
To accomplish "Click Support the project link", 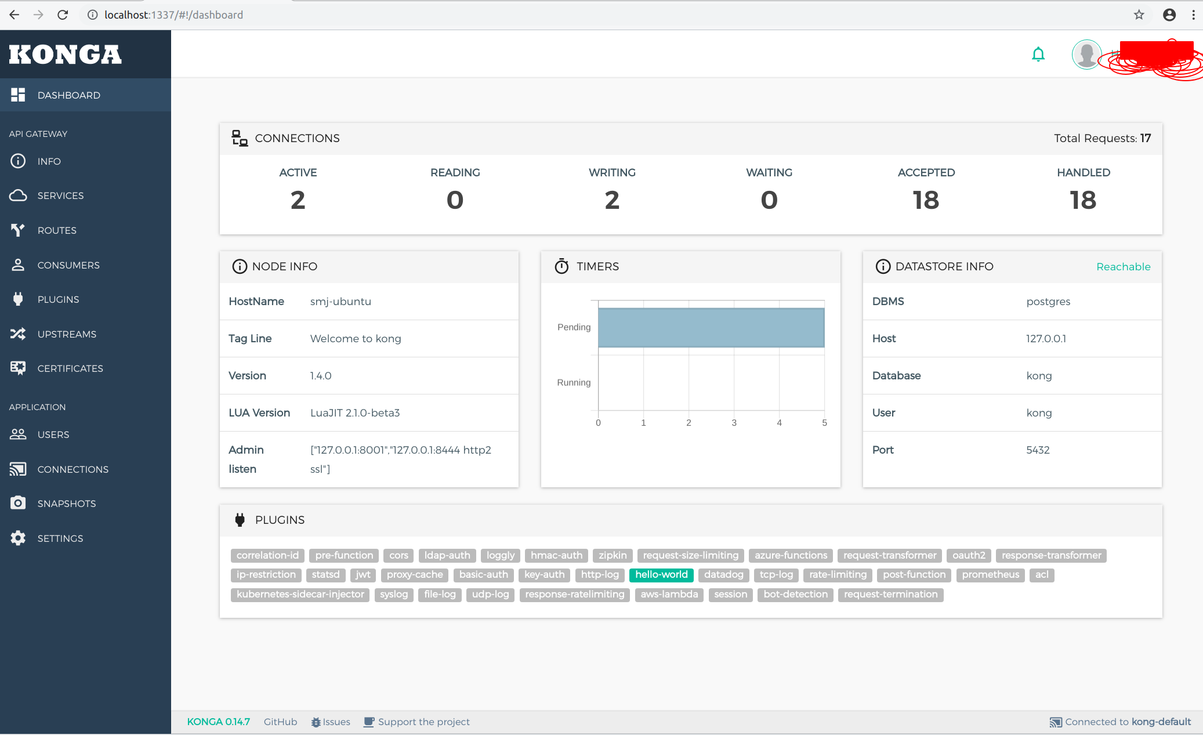I will 423,722.
